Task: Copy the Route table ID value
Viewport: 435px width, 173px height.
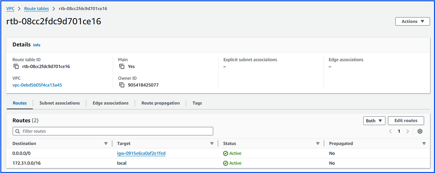Action: 16,66
